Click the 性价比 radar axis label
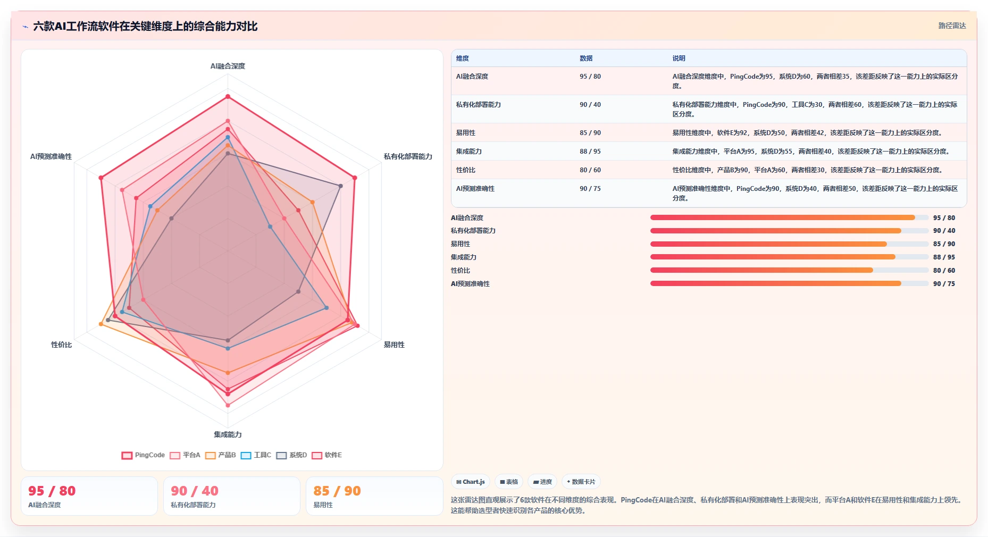The image size is (988, 537). click(x=61, y=345)
